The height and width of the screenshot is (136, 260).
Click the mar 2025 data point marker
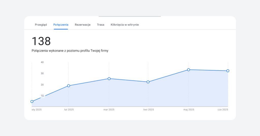[109, 79]
